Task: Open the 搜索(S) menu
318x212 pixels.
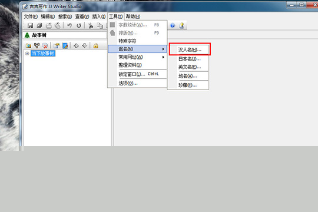Action: click(x=65, y=16)
